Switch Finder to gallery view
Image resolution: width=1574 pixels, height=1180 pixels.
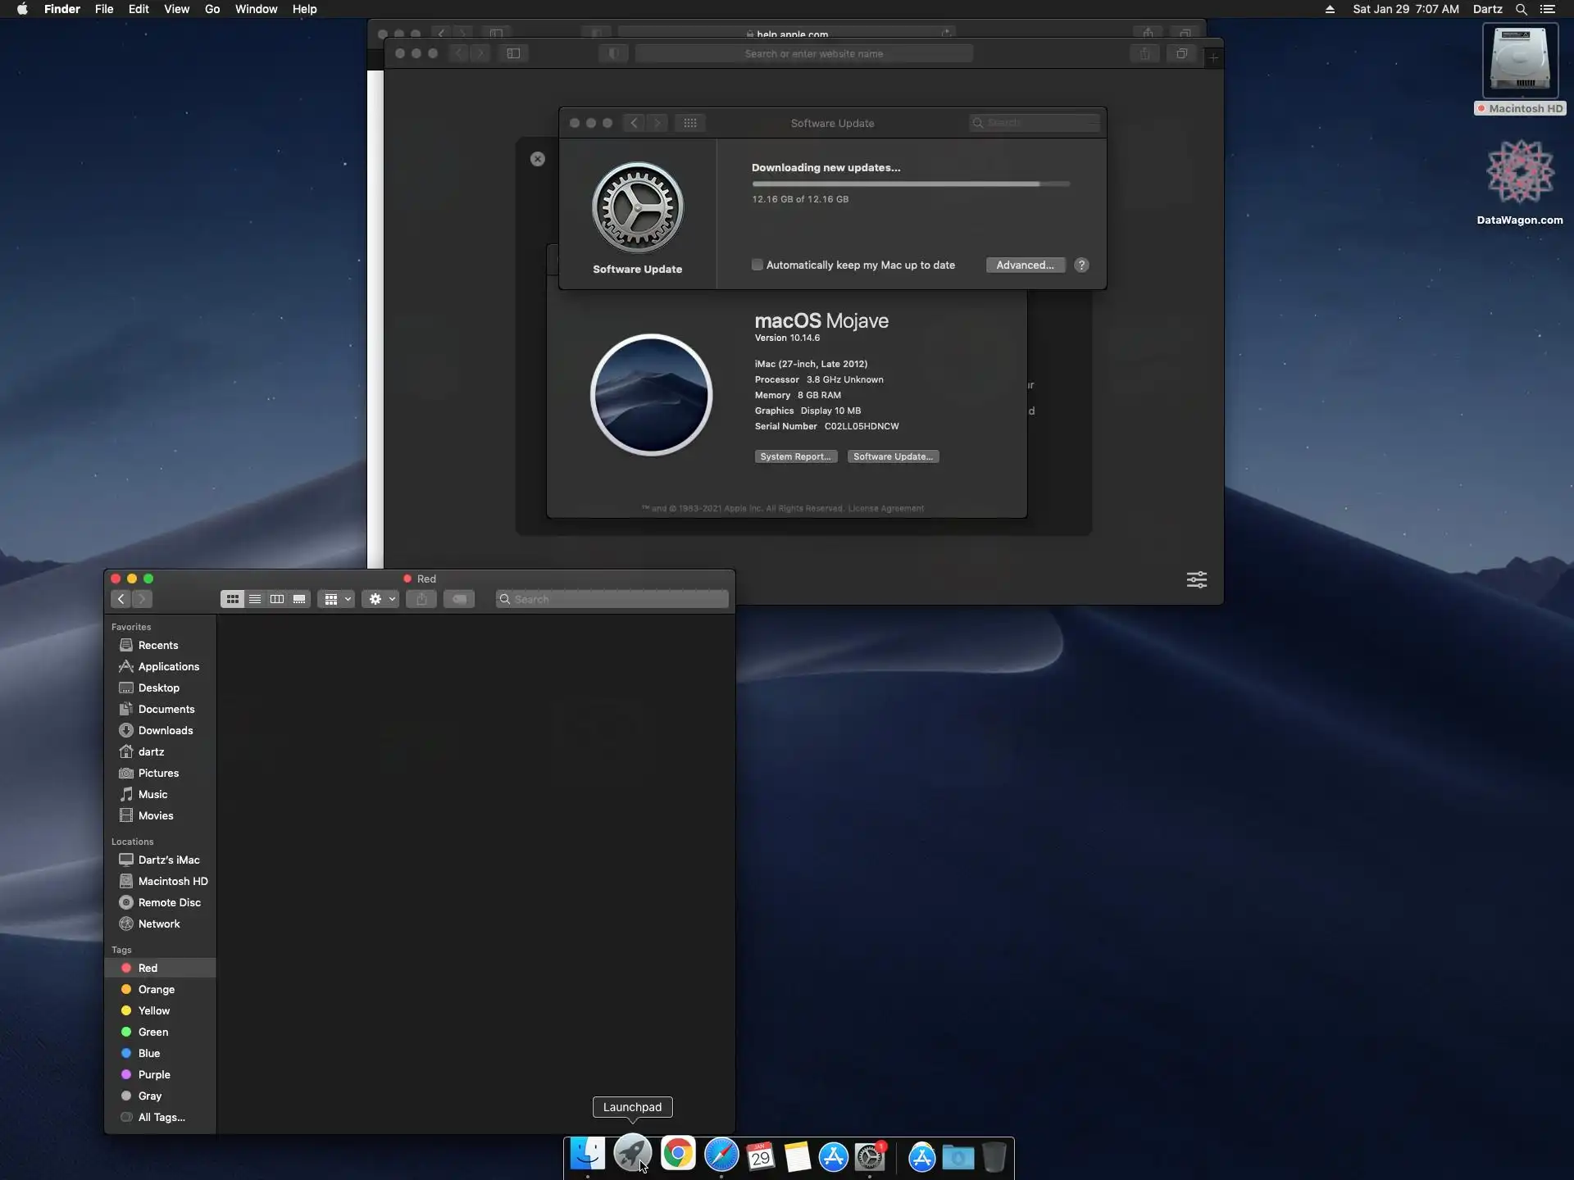(x=299, y=599)
